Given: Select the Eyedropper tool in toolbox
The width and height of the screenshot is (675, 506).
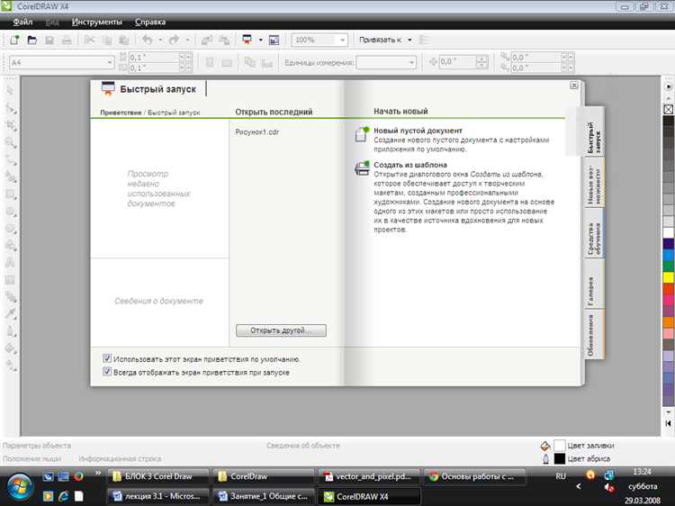Looking at the screenshot, I should pyautogui.click(x=10, y=313).
